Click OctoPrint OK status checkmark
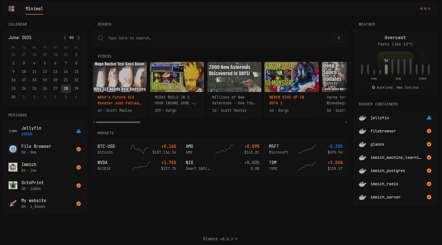The height and width of the screenshot is (245, 442). [x=79, y=186]
